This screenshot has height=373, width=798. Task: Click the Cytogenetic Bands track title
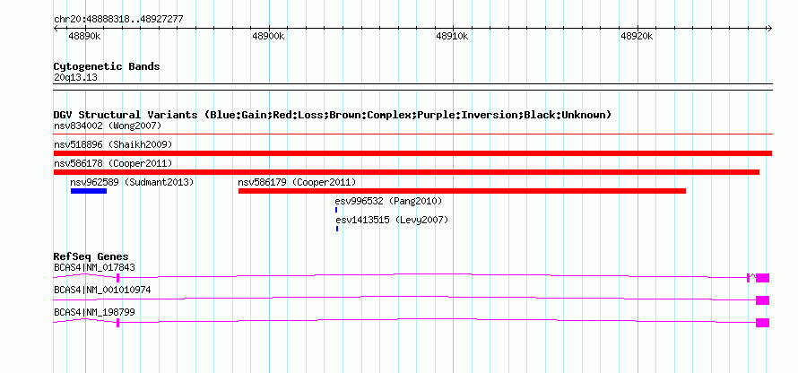point(107,66)
